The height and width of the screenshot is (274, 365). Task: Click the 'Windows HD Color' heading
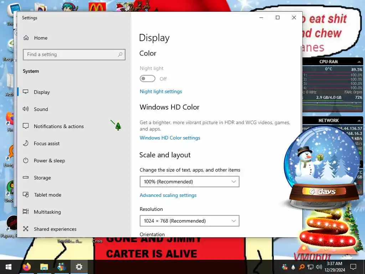coord(169,107)
